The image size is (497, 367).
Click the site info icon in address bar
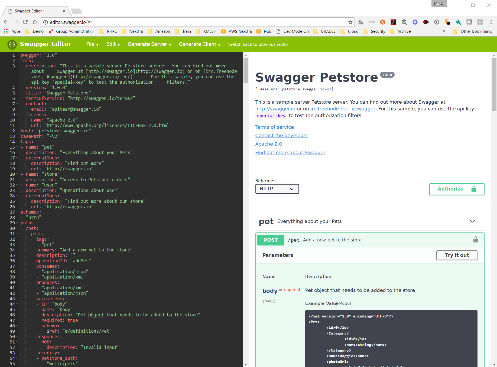pos(46,22)
